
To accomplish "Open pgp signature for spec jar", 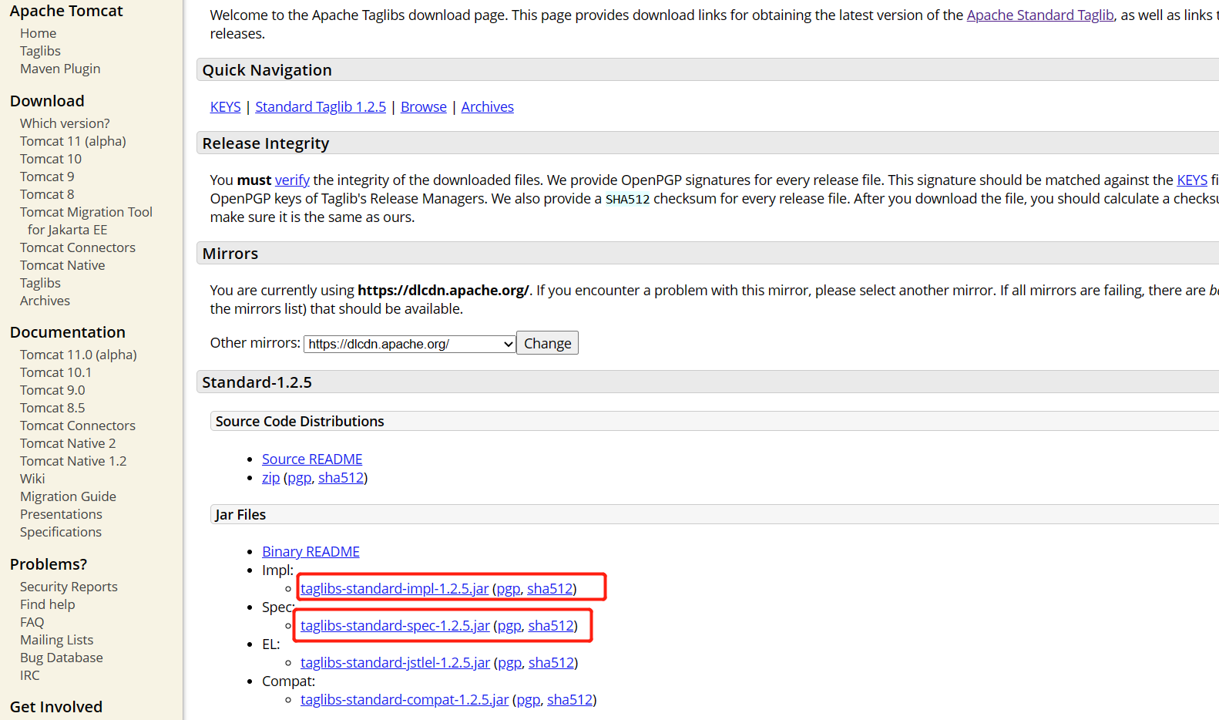I will coord(509,626).
